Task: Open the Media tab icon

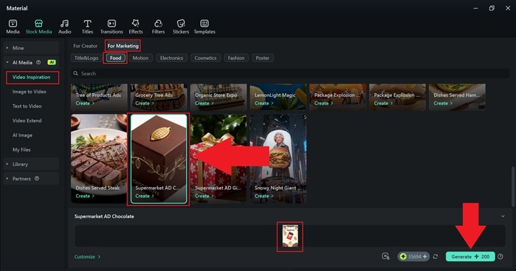Action: coord(13,23)
